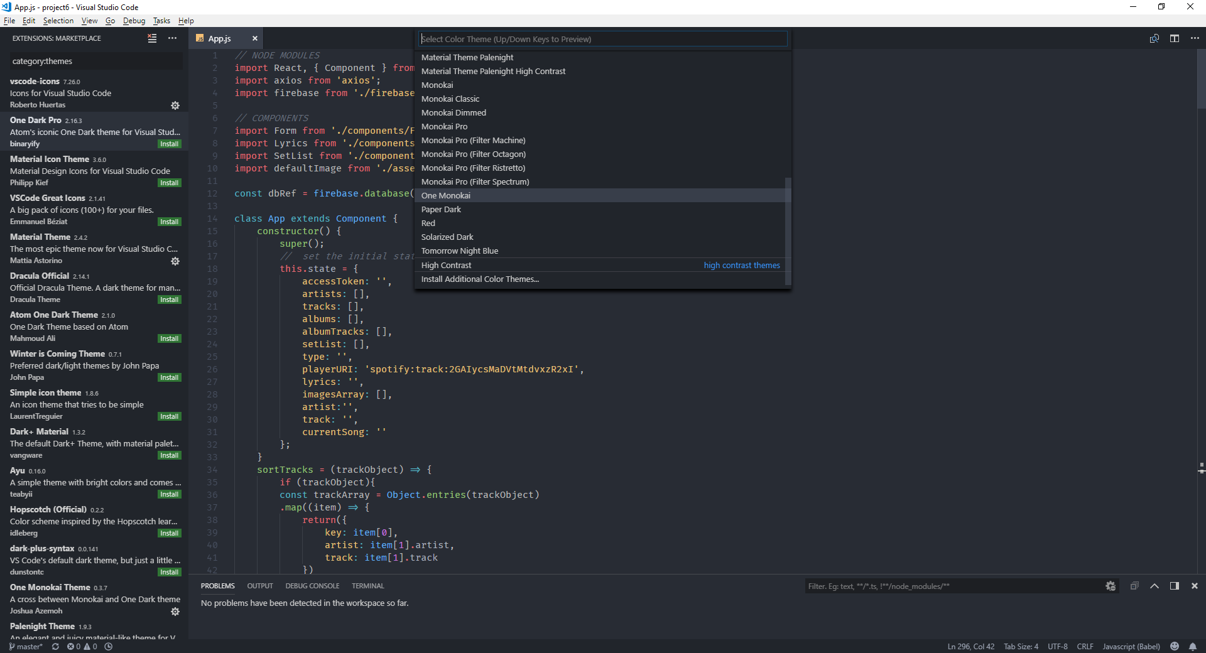Open Material Theme extension settings gear
The height and width of the screenshot is (653, 1206).
175,261
